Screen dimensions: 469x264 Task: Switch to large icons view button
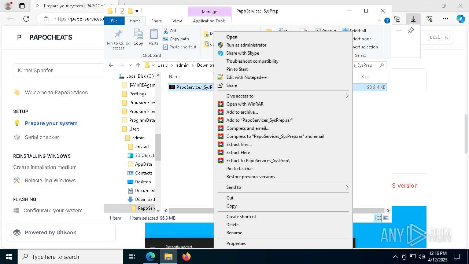pos(386,218)
